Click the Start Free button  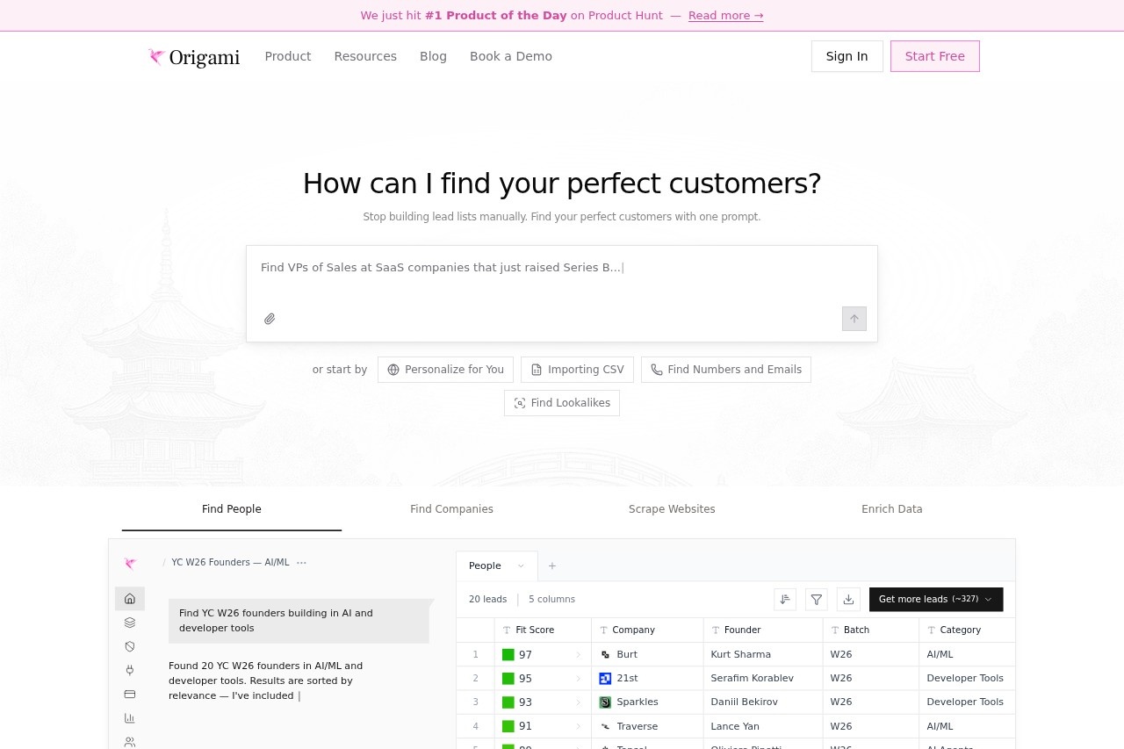[x=934, y=56]
